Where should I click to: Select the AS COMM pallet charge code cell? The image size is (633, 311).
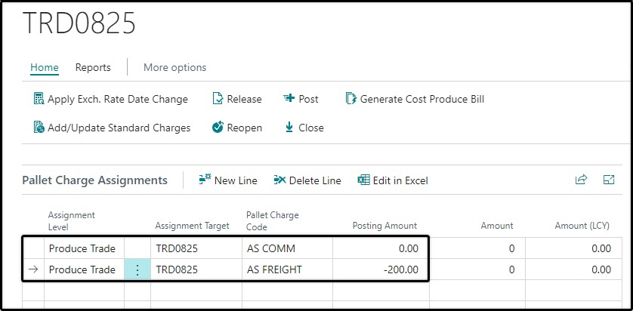click(288, 248)
